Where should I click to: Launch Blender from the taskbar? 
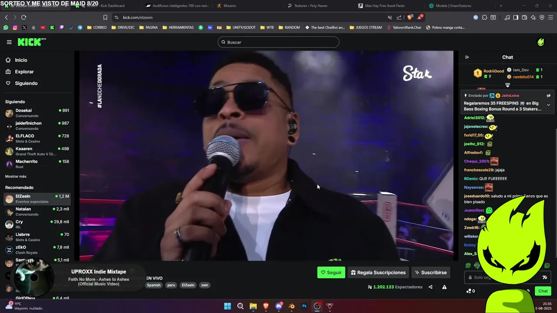click(292, 306)
